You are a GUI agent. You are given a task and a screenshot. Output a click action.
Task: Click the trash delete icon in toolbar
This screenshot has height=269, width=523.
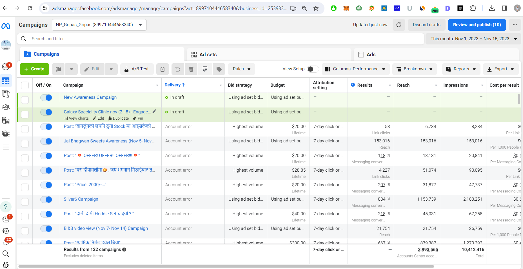191,69
